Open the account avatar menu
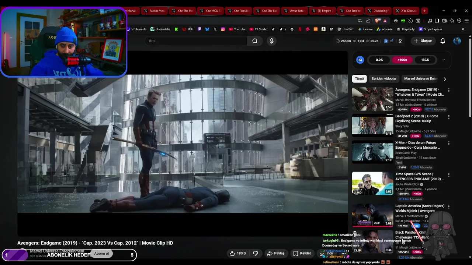 point(457,41)
